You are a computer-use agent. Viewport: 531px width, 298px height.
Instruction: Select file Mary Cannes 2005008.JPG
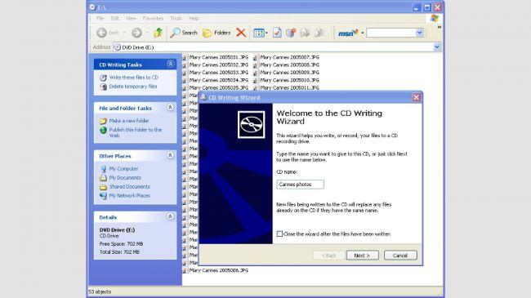click(x=289, y=65)
